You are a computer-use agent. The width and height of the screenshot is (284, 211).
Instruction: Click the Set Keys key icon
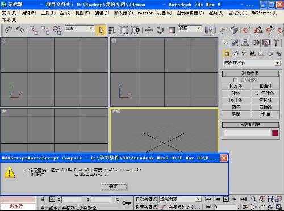click(127, 203)
